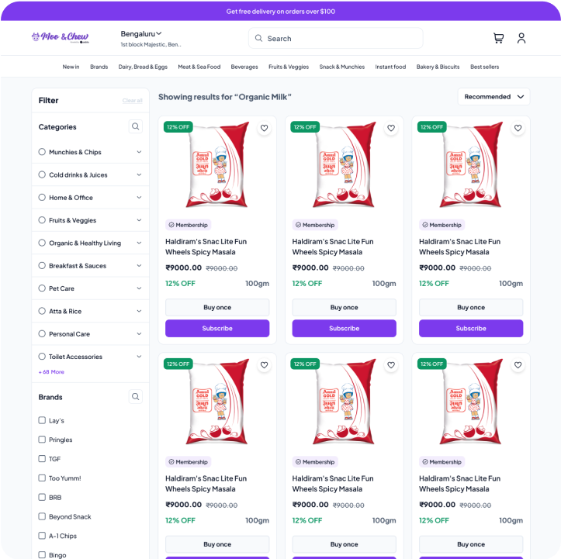The height and width of the screenshot is (559, 561).
Task: Open the Bengaluru location dropdown
Action: (x=141, y=34)
